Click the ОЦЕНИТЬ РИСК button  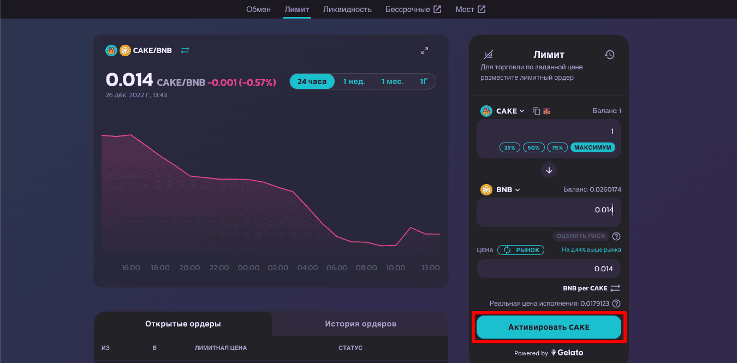[x=581, y=236]
